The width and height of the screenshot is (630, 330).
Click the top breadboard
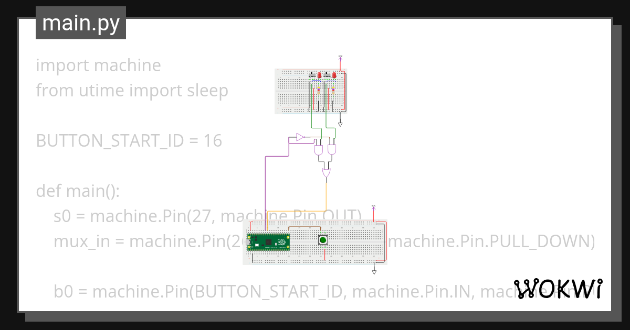point(291,97)
